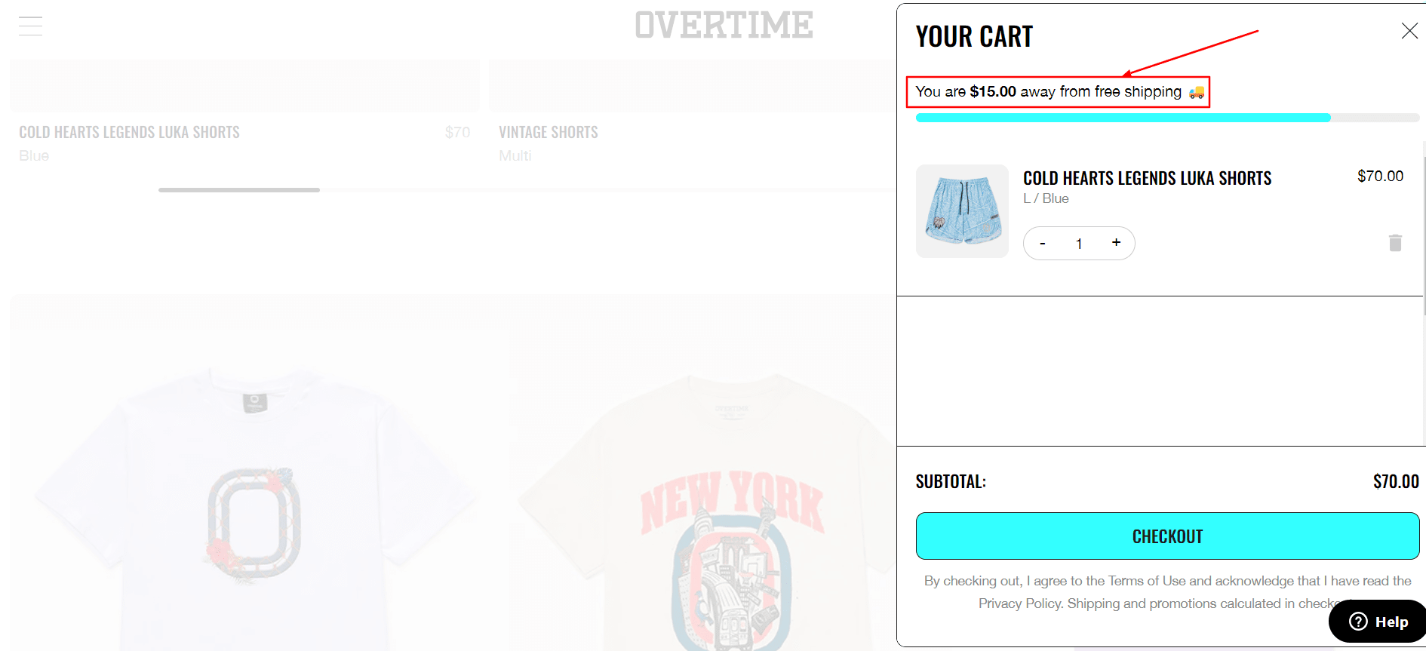Click the free shipping message text
Viewport: 1426px width, 651px height.
pos(1049,92)
